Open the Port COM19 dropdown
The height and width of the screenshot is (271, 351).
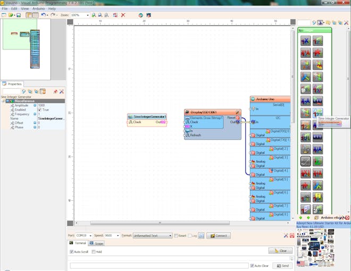click(83, 236)
